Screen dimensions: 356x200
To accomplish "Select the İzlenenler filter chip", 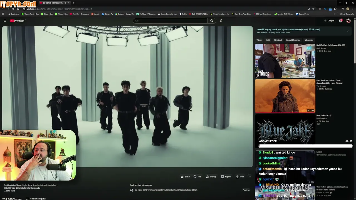I will tap(309, 40).
